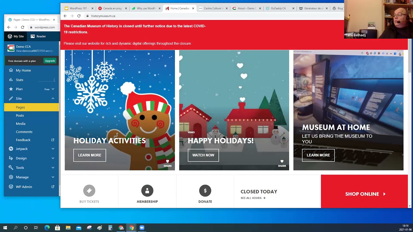Switch to the About – Demo tab
413x232 pixels.
247,8
